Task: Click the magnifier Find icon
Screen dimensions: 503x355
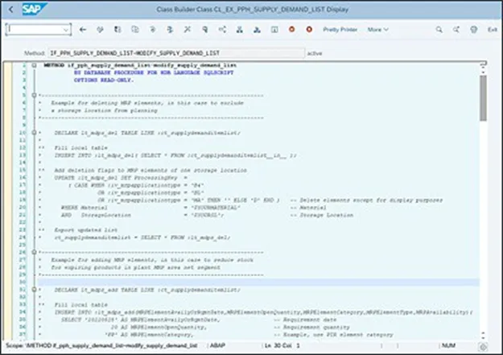Action: pyautogui.click(x=439, y=30)
